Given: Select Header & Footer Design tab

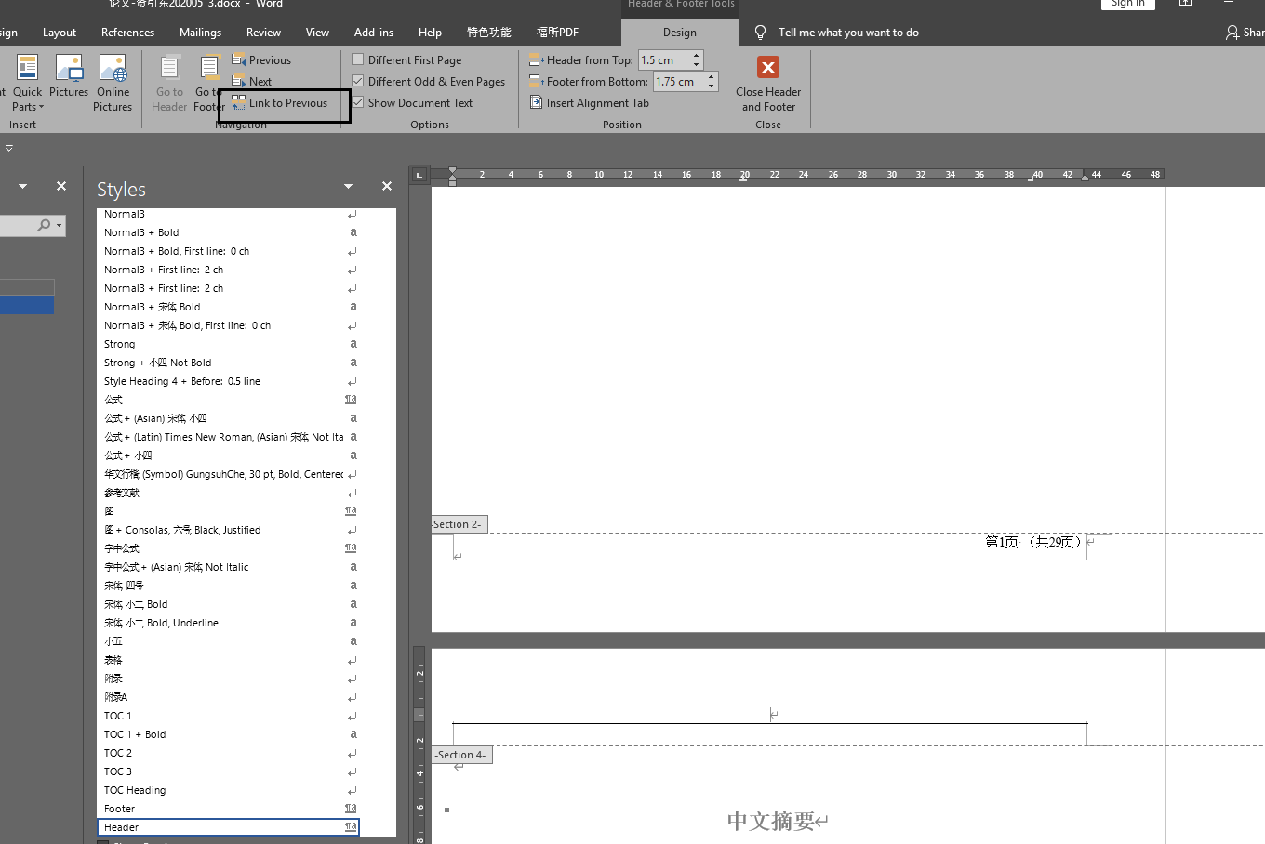Looking at the screenshot, I should [680, 33].
